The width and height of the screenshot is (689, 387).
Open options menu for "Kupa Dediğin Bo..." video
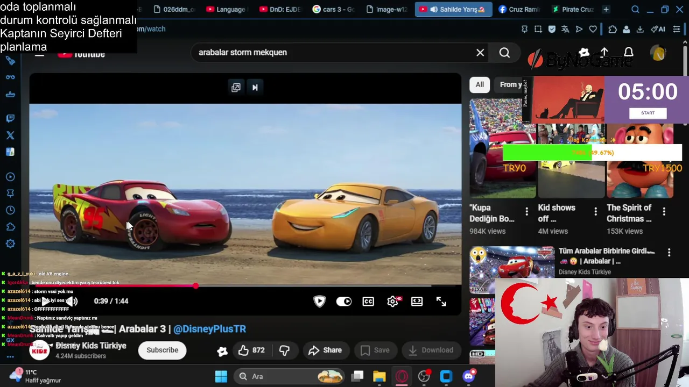click(526, 211)
